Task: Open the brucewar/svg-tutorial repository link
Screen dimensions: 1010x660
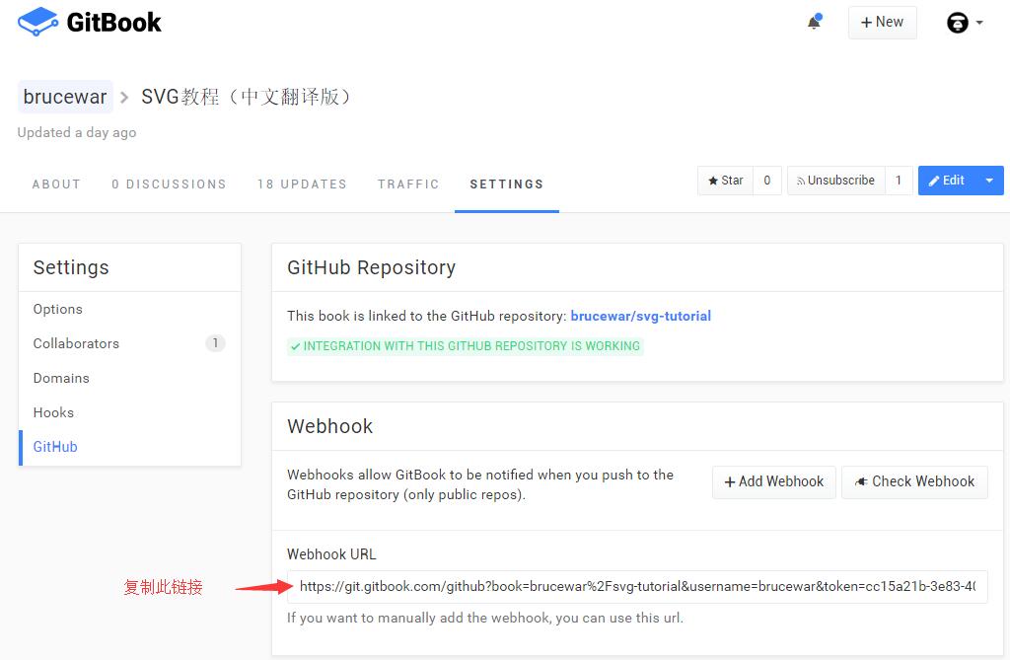Action: pyautogui.click(x=641, y=316)
